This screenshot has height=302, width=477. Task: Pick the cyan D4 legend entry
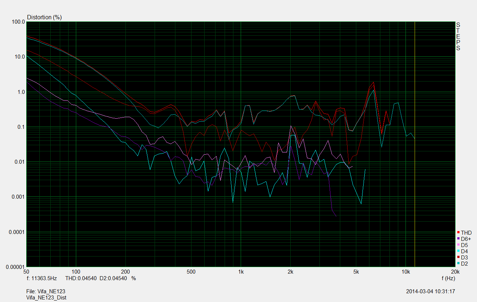464,251
